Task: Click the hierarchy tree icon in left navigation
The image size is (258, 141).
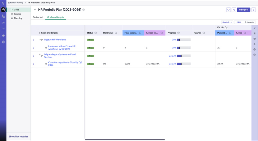Action: click(3, 16)
